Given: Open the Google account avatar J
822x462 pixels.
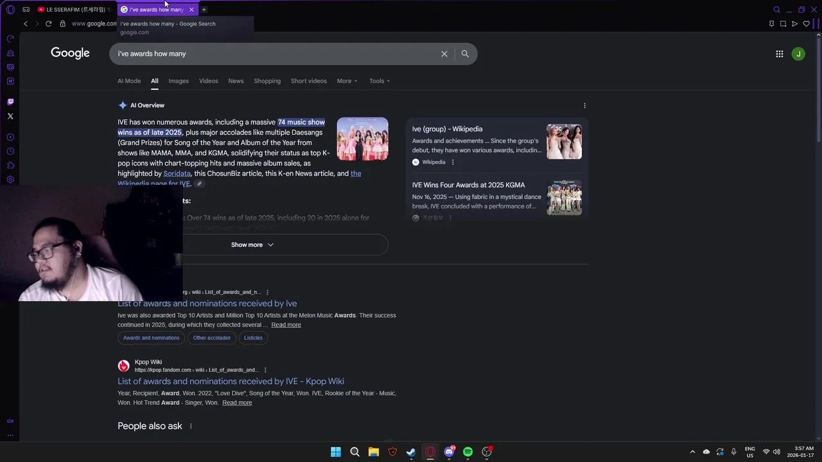Looking at the screenshot, I should (798, 54).
